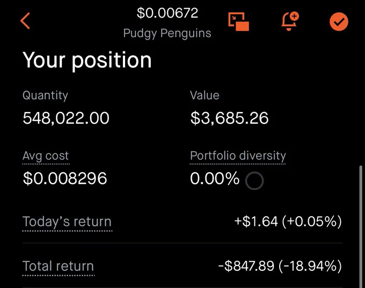Tap the Your position heading
This screenshot has width=365, height=288.
[87, 61]
